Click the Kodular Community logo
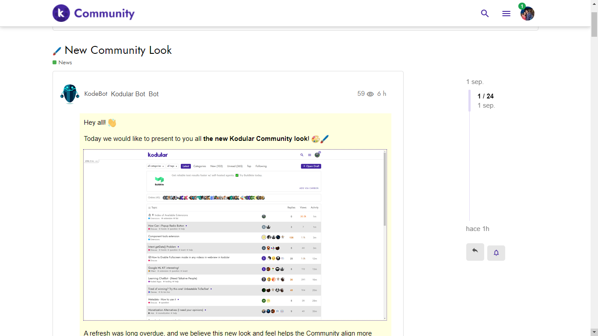 click(93, 13)
